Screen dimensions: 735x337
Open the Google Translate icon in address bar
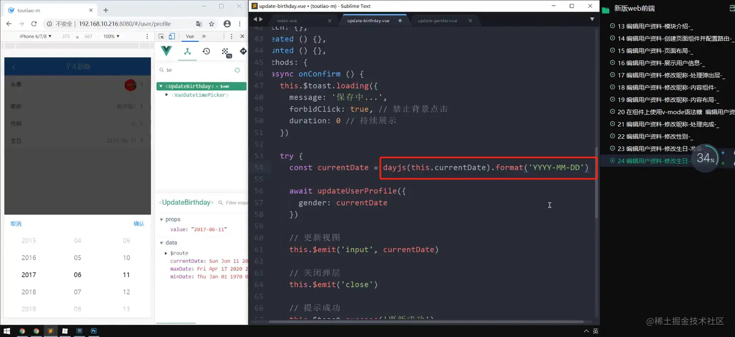pyautogui.click(x=199, y=24)
